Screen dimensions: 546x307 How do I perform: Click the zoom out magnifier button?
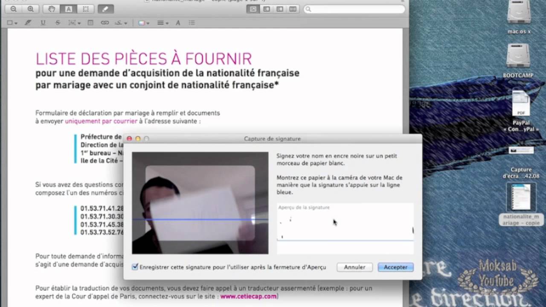click(x=13, y=9)
